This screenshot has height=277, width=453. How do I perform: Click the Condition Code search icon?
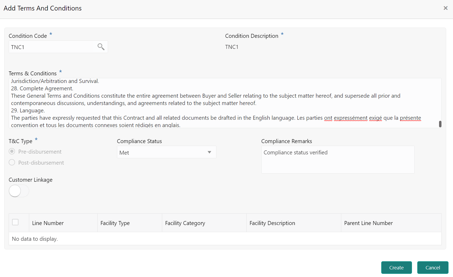tap(101, 46)
